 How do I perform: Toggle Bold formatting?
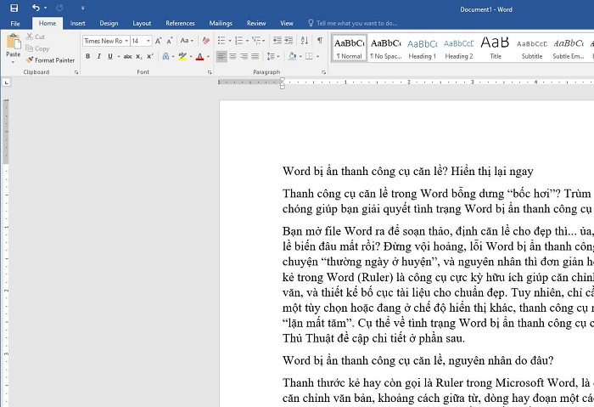point(87,57)
